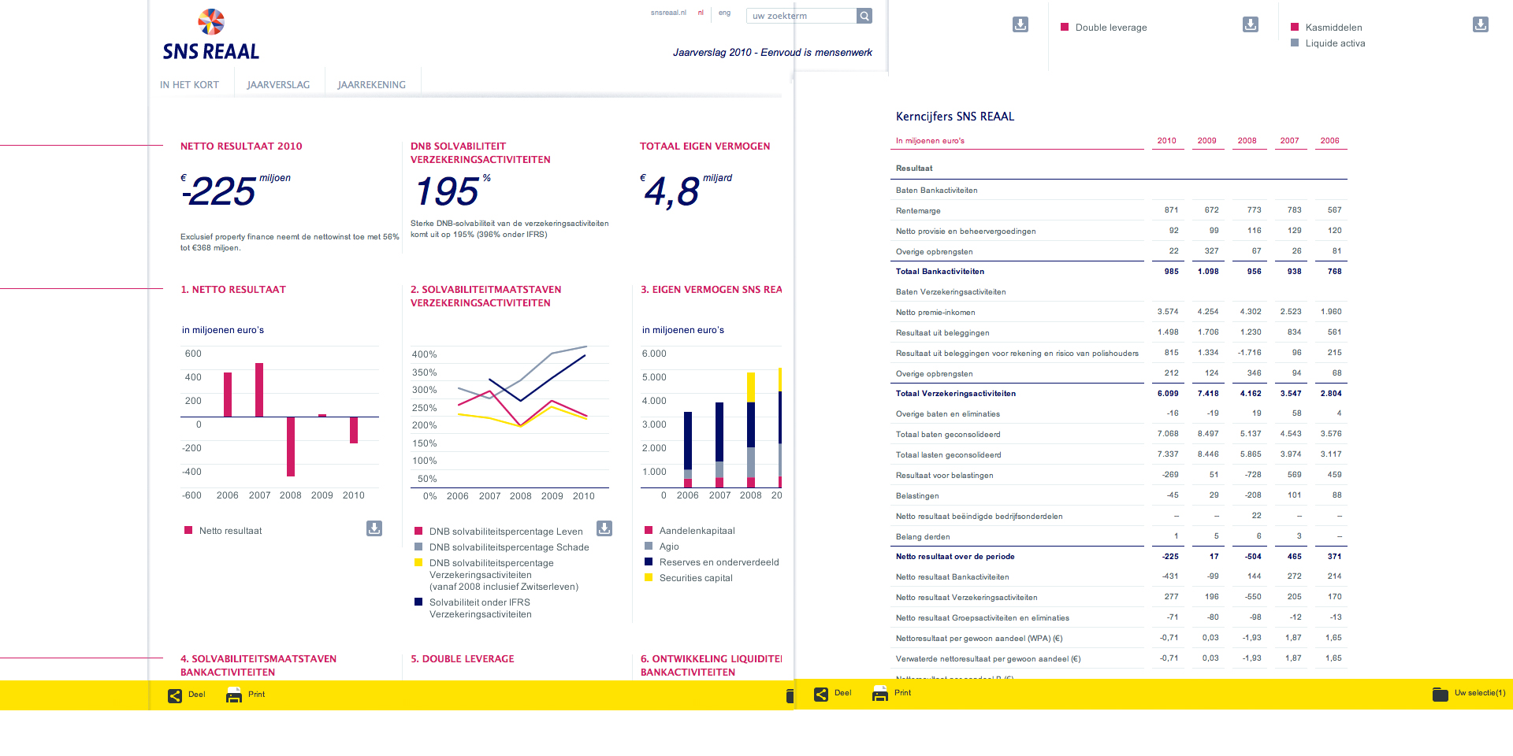Click the 5. DOUBLE LEVERAGE heading
Image resolution: width=1513 pixels, height=756 pixels.
click(463, 659)
